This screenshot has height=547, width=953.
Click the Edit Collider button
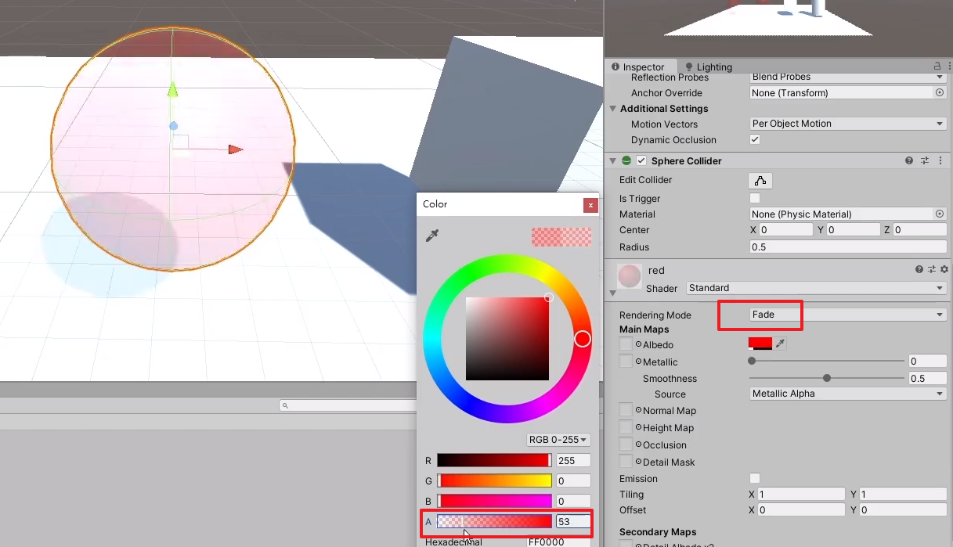760,180
